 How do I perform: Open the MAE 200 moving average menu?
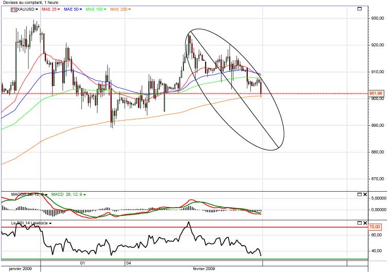coord(129,9)
